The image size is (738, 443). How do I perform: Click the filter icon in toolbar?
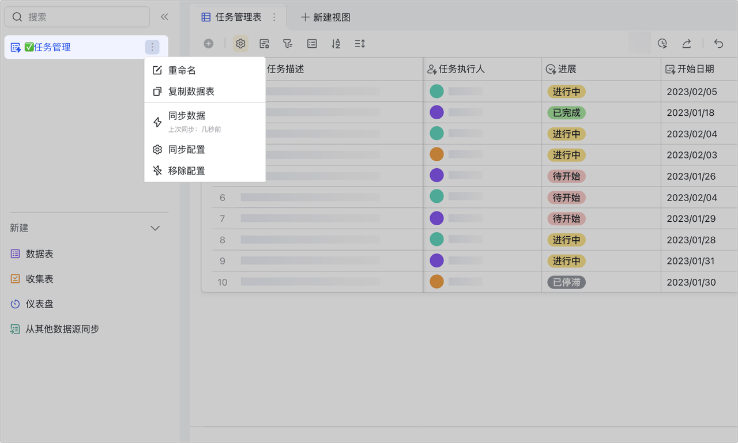point(288,44)
